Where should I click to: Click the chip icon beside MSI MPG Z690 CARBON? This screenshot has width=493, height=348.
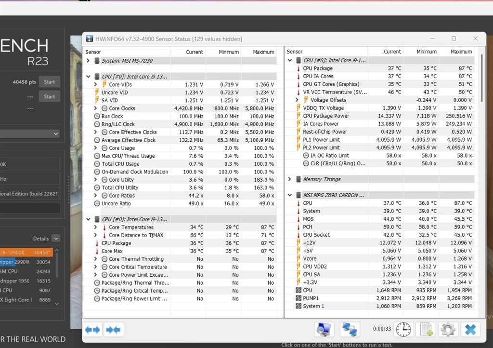298,195
